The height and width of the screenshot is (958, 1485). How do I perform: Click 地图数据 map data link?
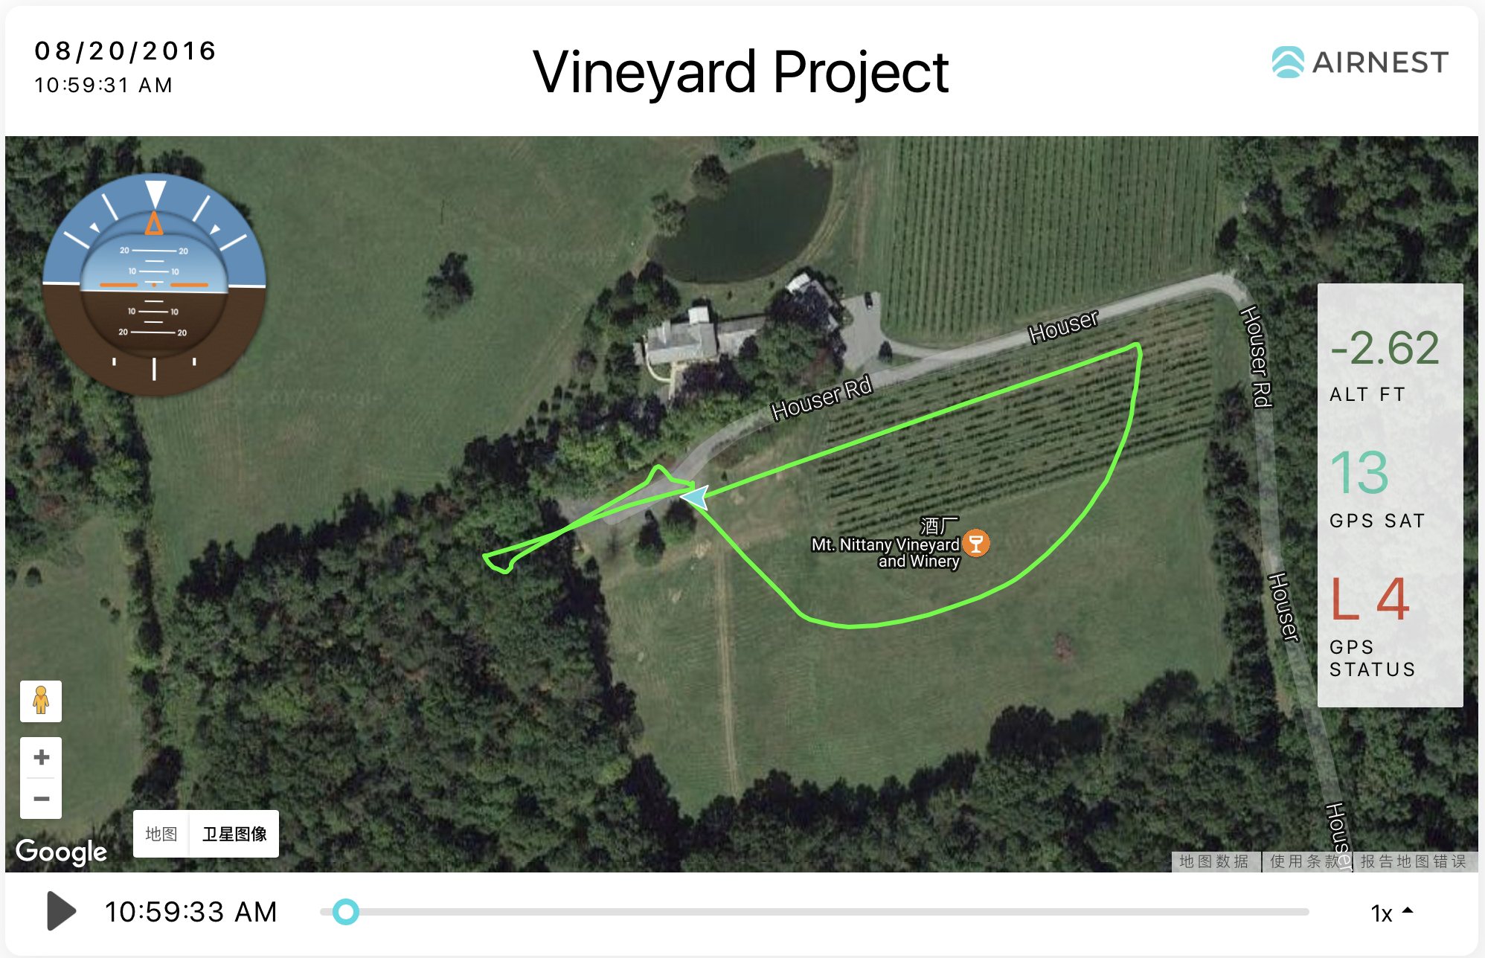click(x=1214, y=861)
